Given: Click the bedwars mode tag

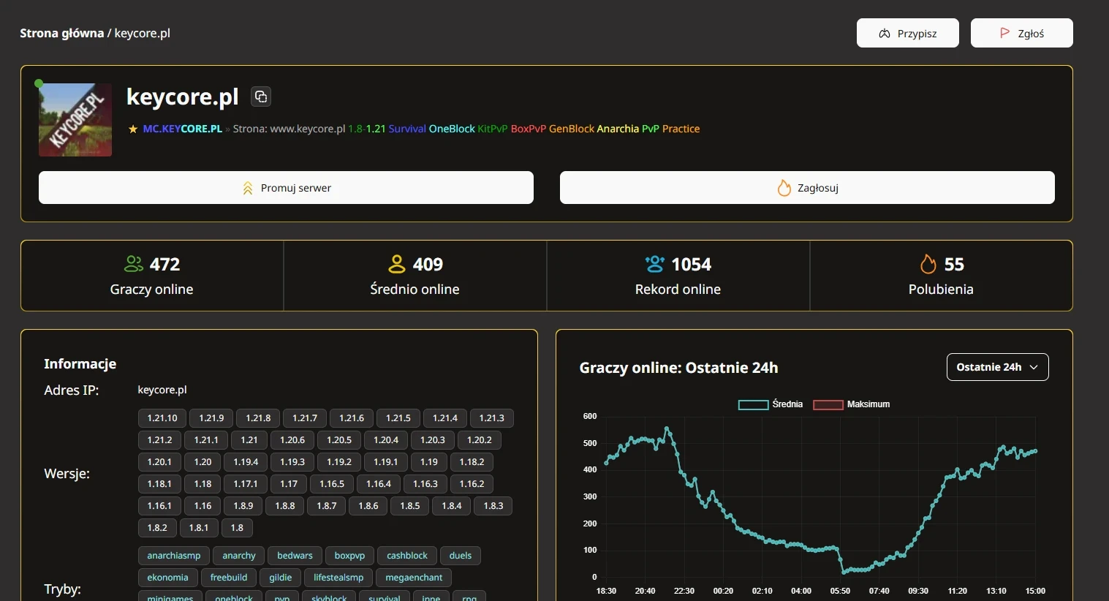Looking at the screenshot, I should coord(295,556).
